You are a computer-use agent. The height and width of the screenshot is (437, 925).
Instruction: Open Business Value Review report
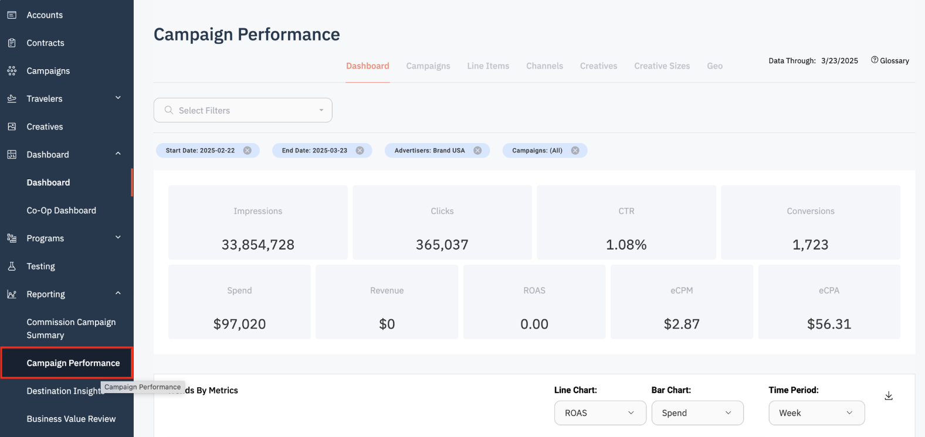(x=71, y=419)
